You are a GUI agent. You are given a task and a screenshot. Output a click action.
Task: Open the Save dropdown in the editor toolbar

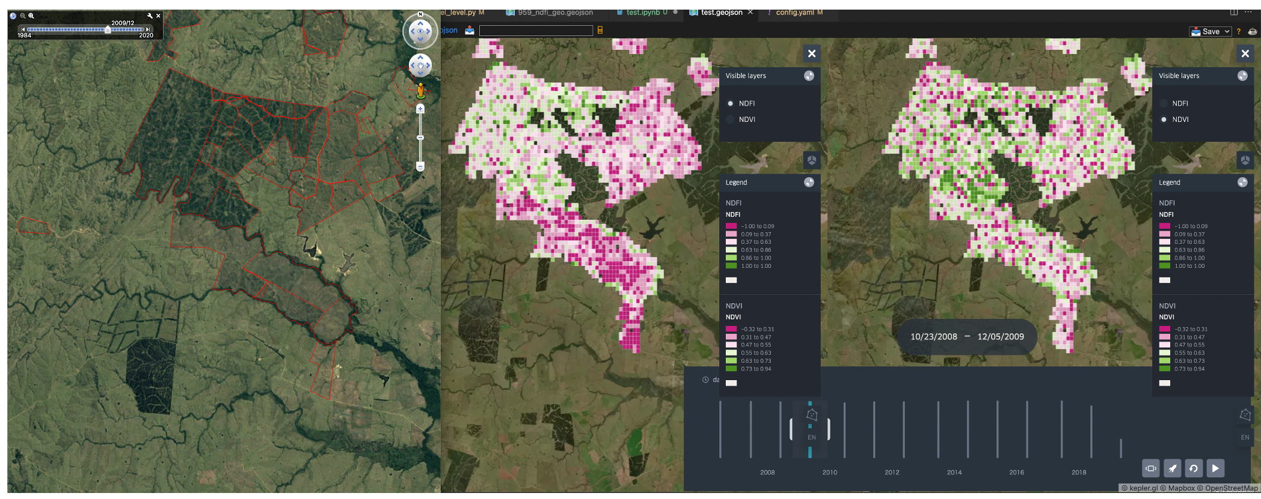click(1210, 31)
